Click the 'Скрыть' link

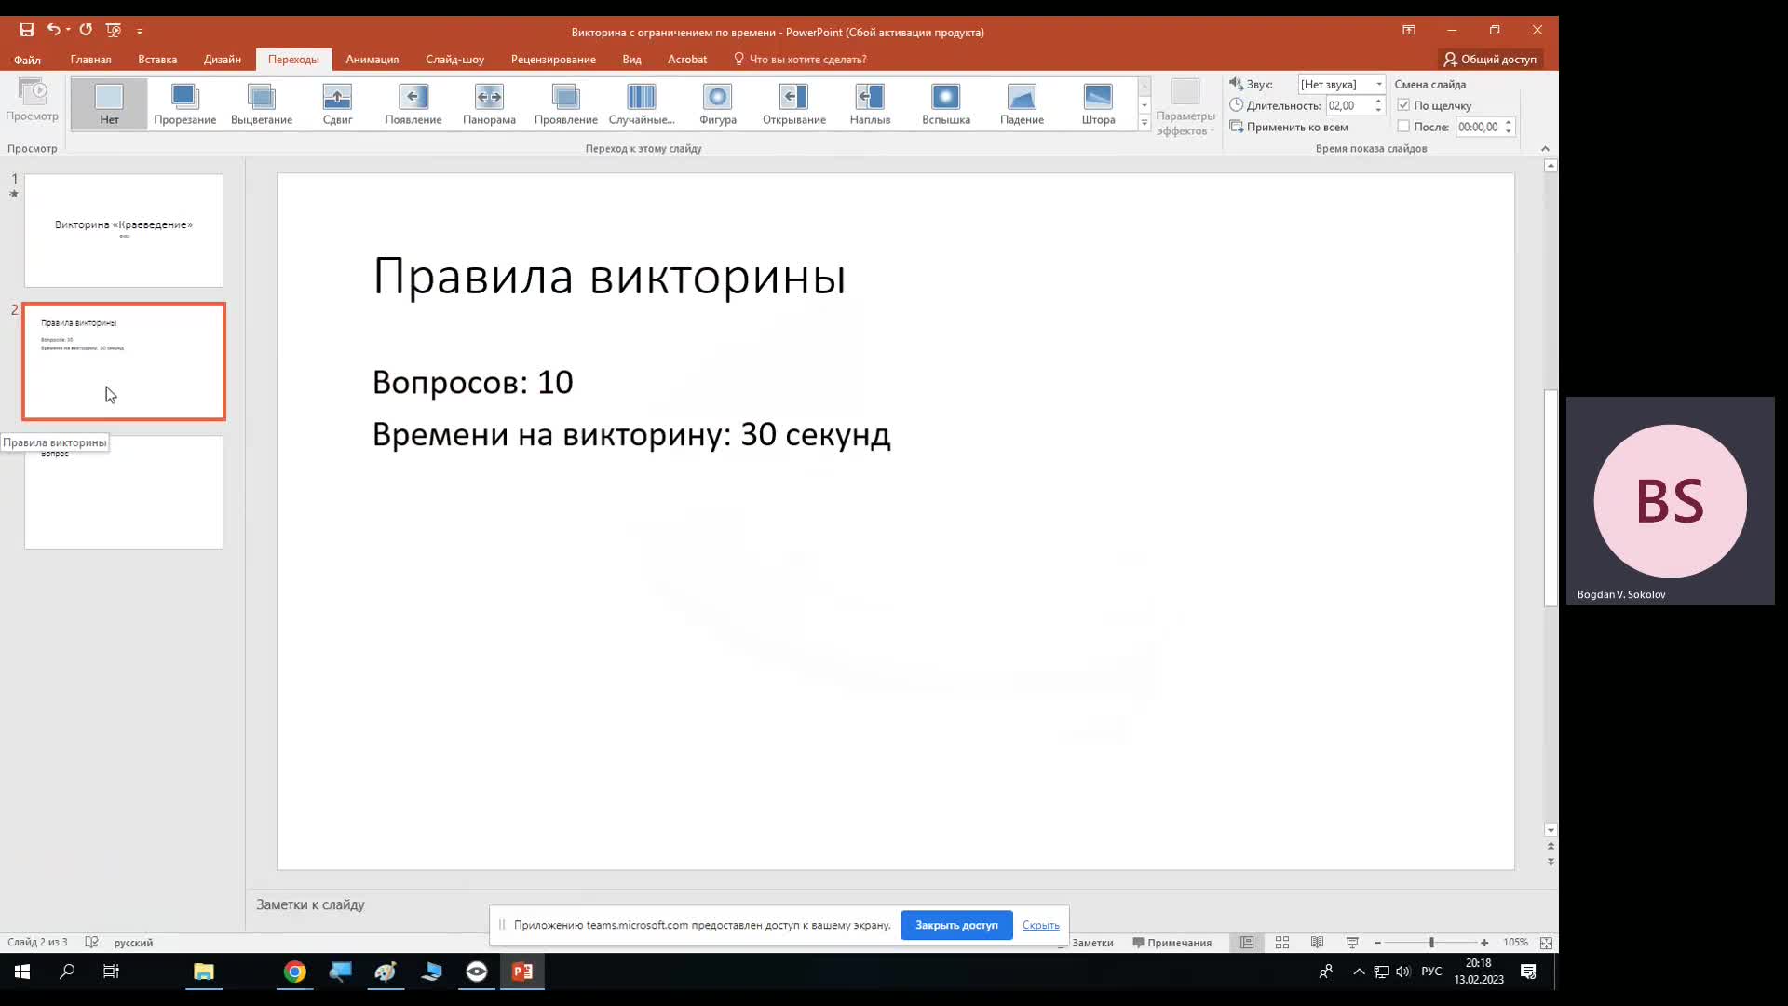[1040, 925]
